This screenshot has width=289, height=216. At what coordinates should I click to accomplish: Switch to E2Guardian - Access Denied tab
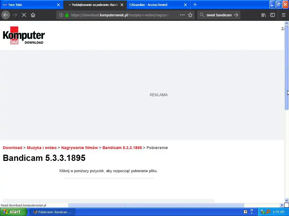[x=159, y=4]
